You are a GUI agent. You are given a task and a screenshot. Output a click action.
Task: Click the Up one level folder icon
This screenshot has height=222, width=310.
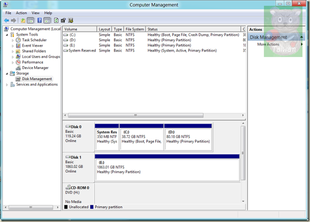point(23,20)
